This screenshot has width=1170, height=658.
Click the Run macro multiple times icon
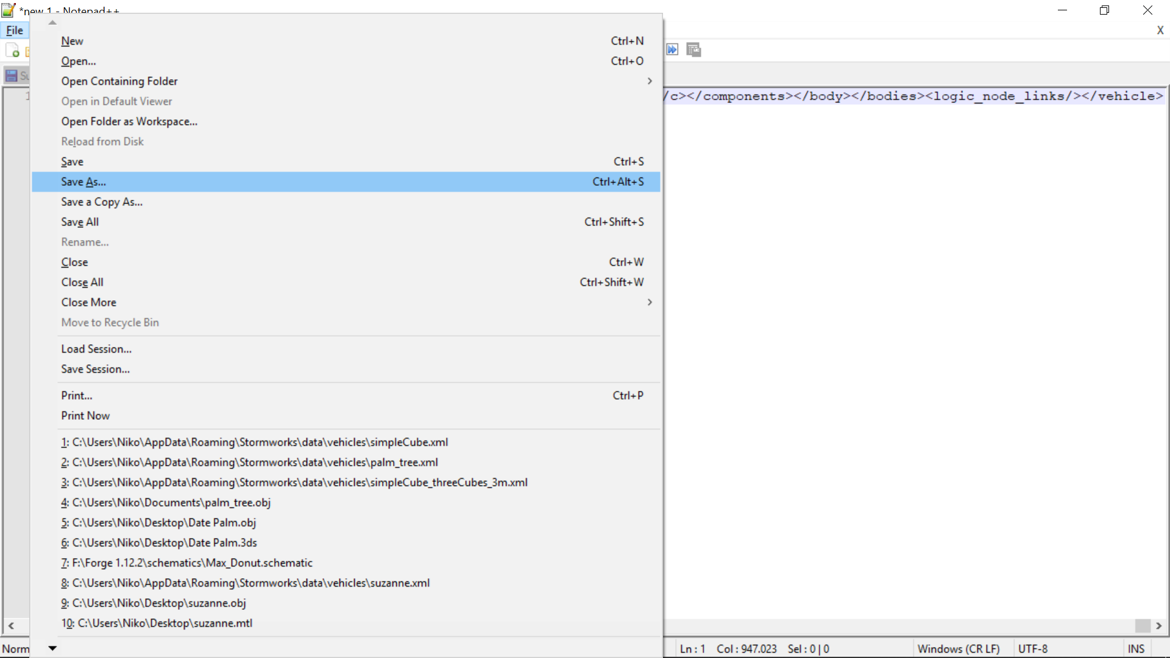coord(672,50)
